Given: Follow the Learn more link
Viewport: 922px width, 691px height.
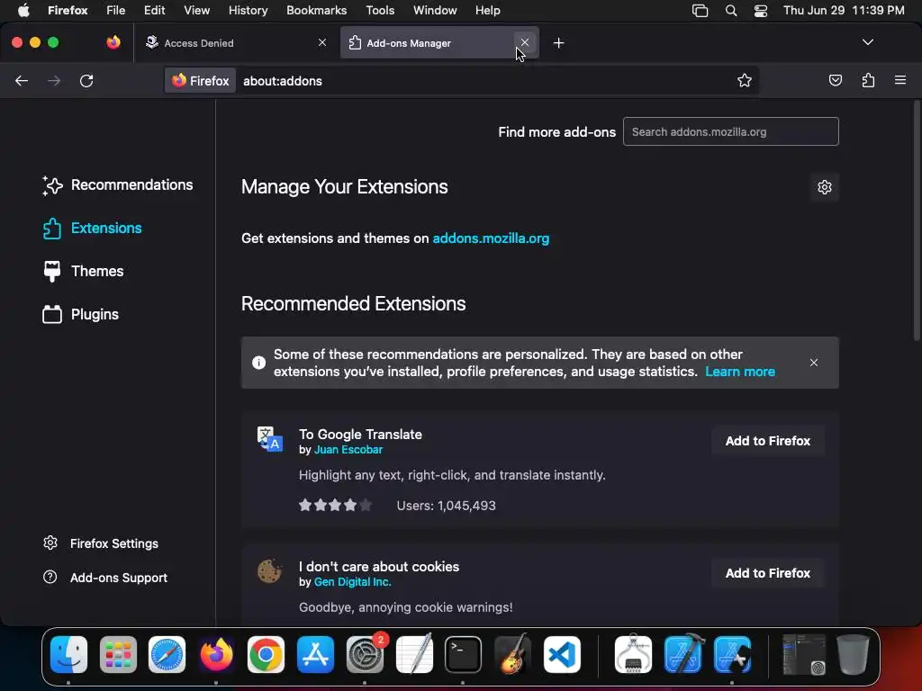Looking at the screenshot, I should coord(740,372).
